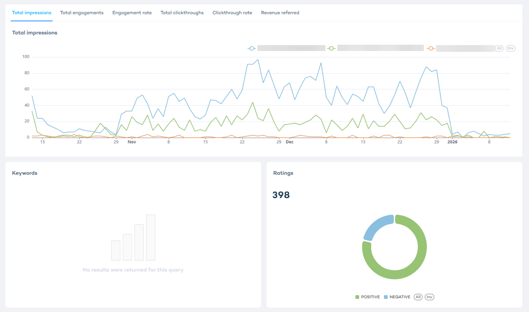Select all categories in Ratings legend
The image size is (529, 312).
click(x=418, y=297)
